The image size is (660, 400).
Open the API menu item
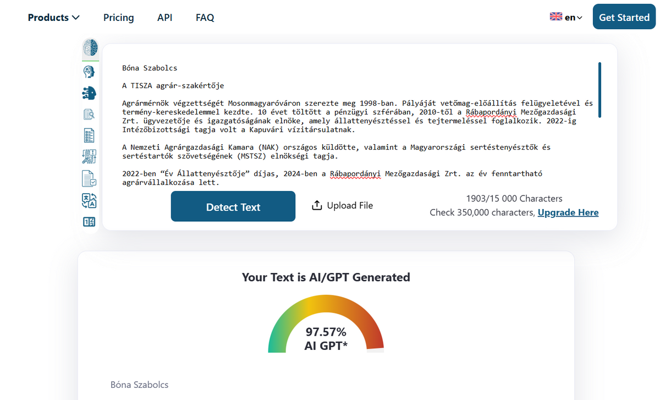pos(164,18)
